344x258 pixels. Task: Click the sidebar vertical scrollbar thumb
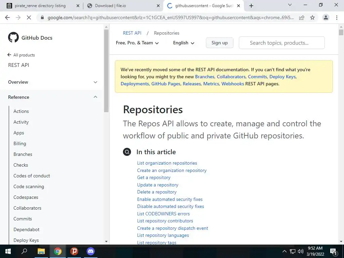coord(106,71)
